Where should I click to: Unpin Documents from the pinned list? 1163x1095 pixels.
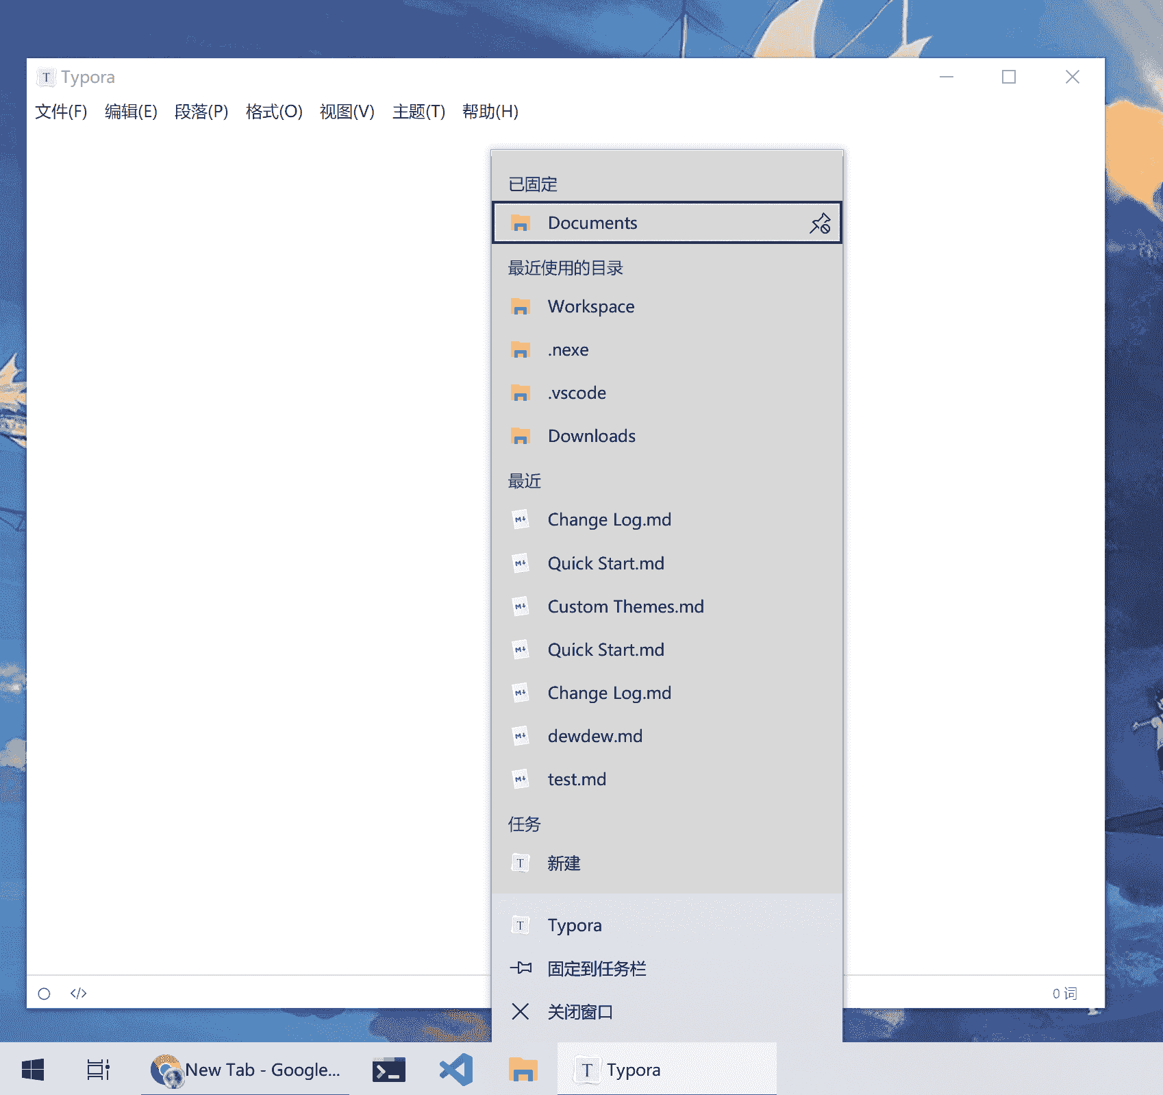pos(820,223)
